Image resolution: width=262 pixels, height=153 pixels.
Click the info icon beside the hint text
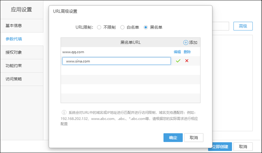coord(64,112)
